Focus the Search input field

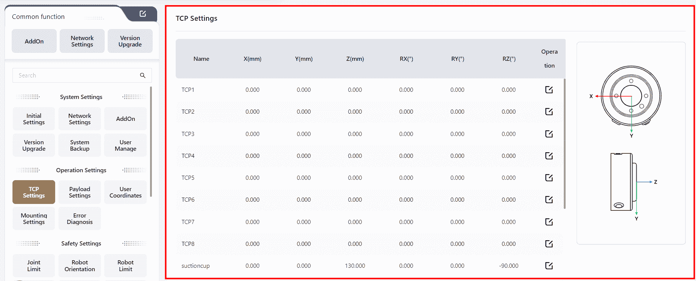point(76,76)
